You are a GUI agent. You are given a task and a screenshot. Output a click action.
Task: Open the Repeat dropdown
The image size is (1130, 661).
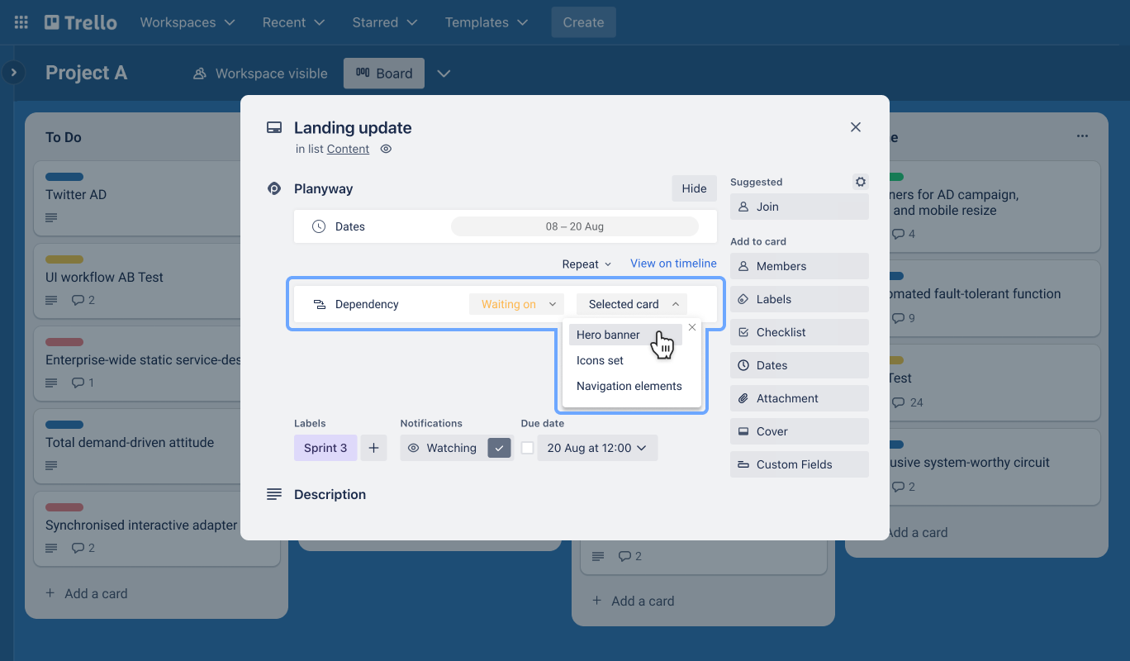586,264
